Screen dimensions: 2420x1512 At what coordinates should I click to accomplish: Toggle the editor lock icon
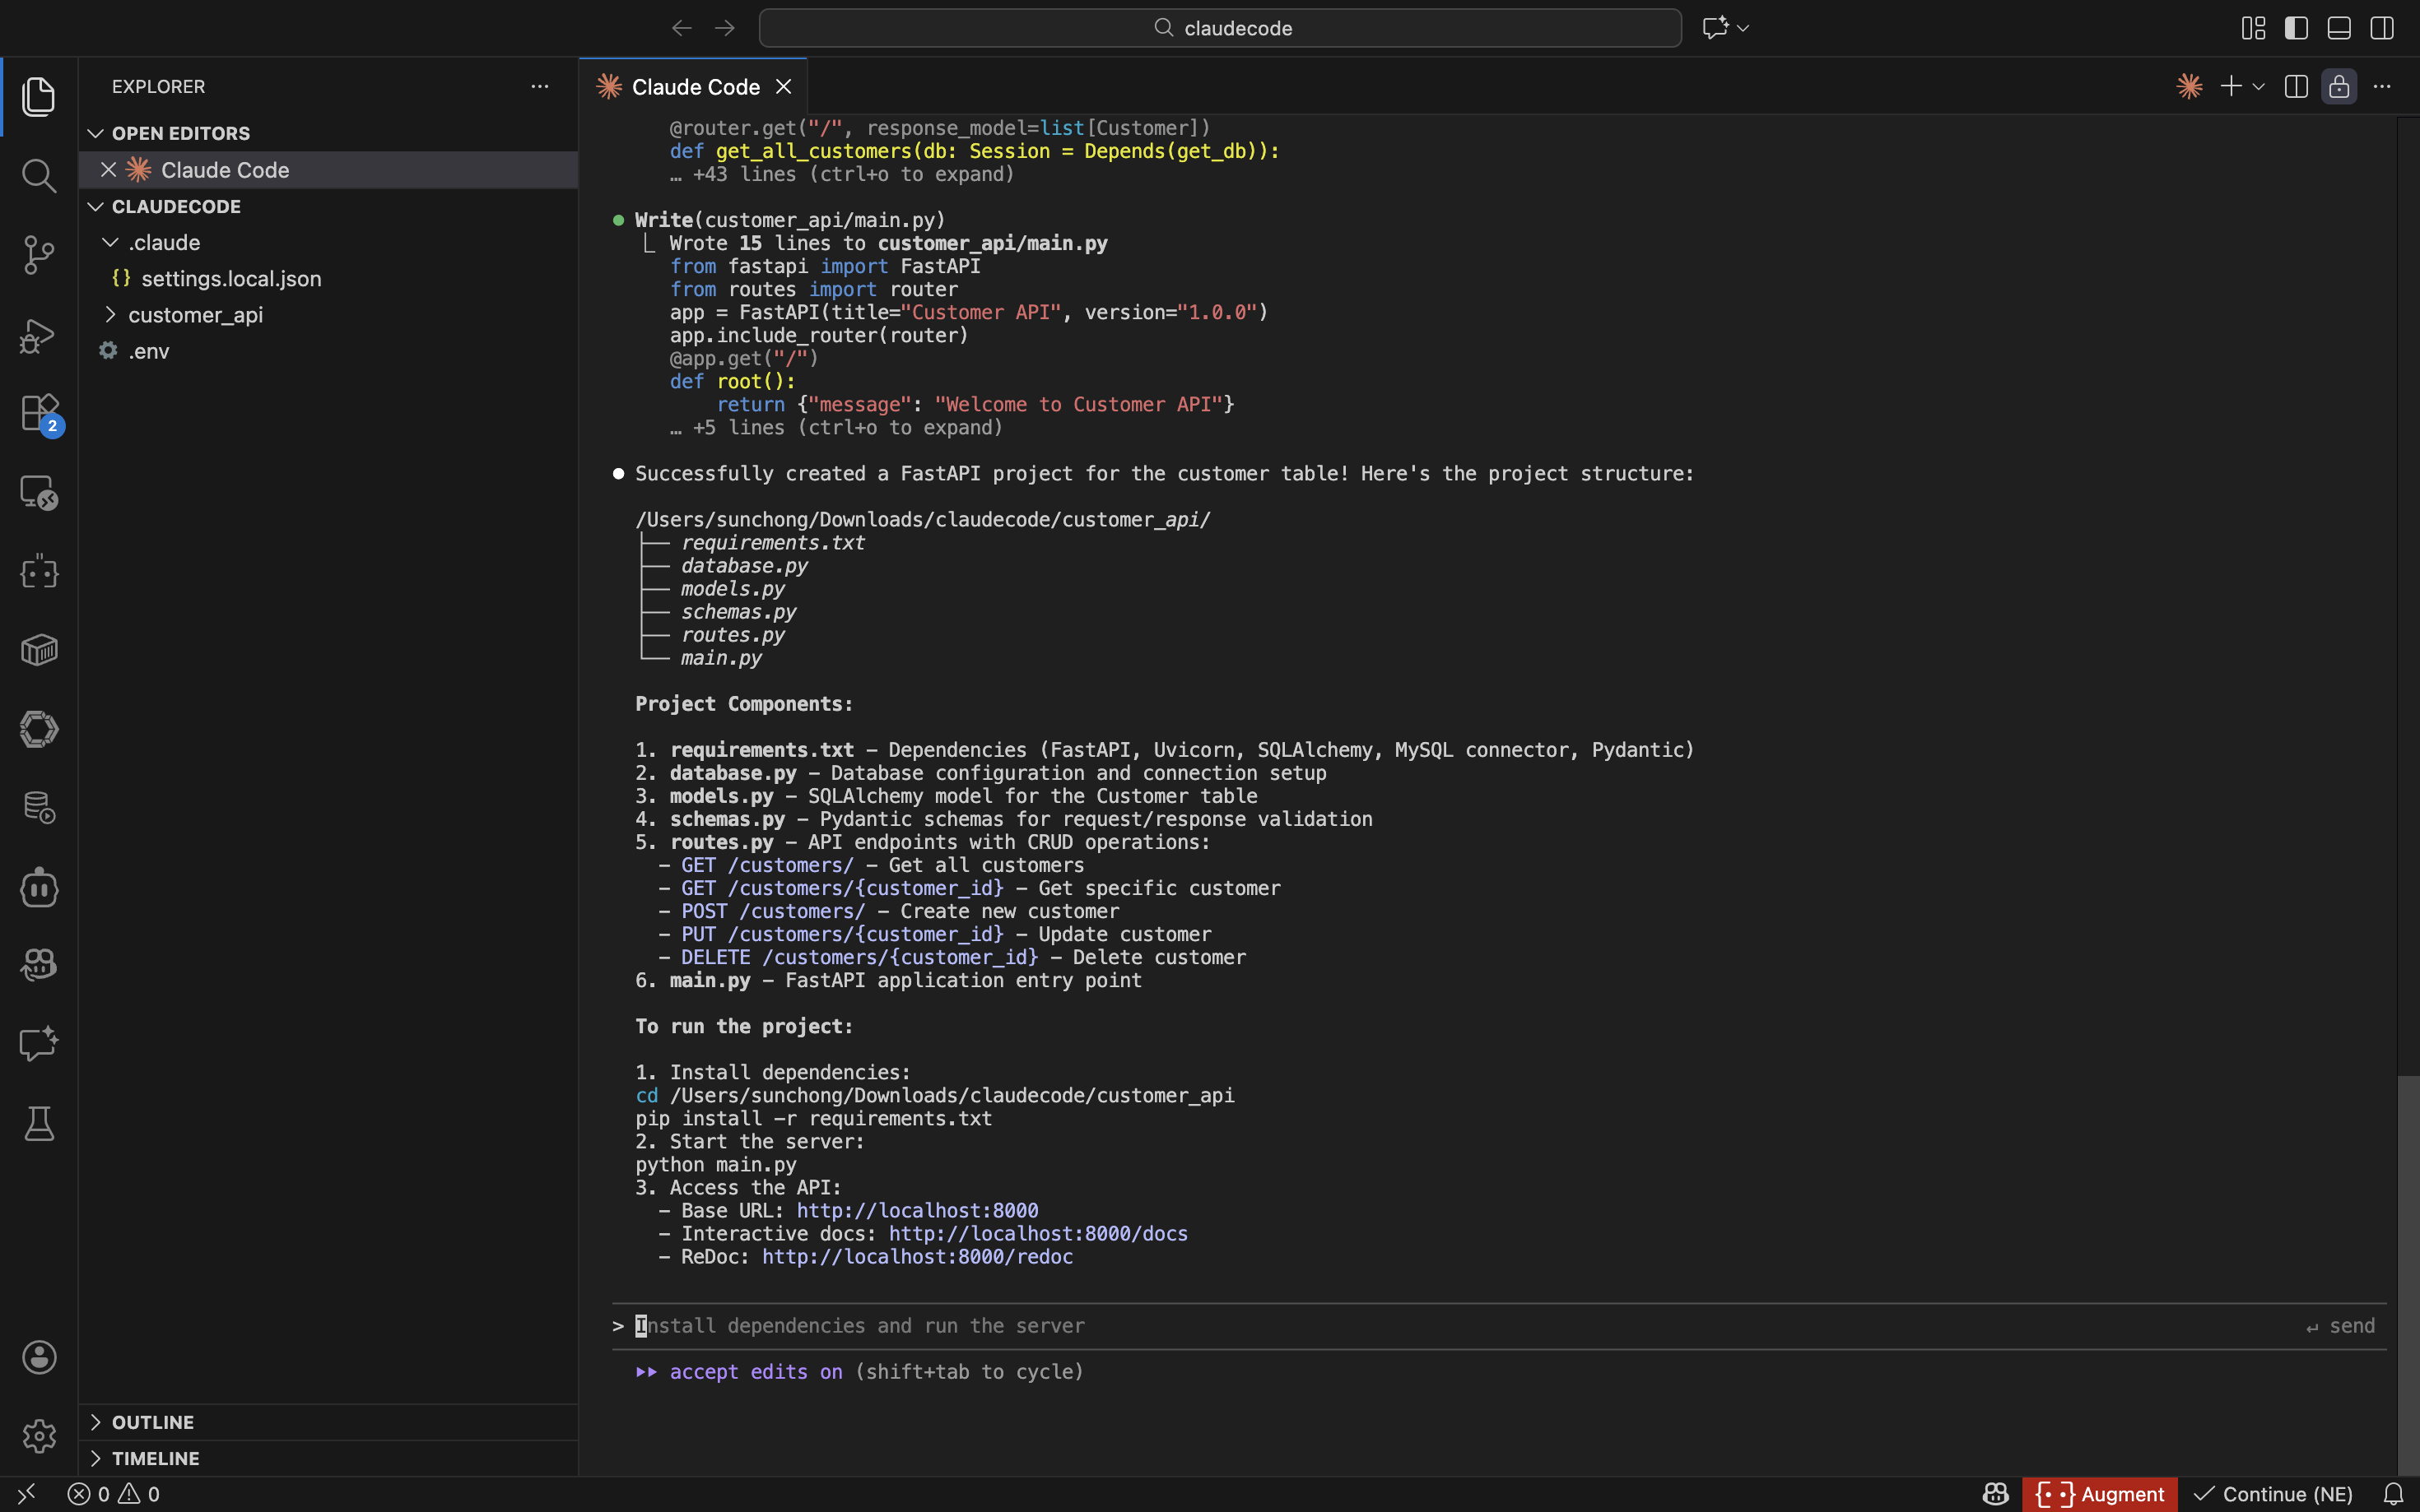2339,87
